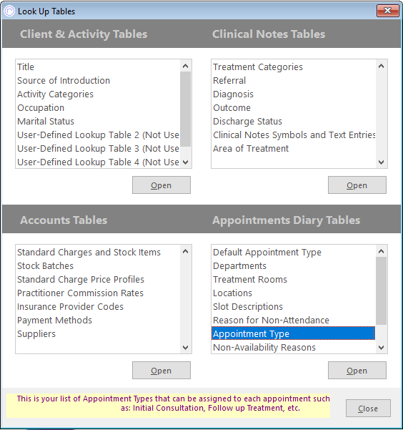The width and height of the screenshot is (403, 430).
Task: Select Source of Introduction in the list
Action: (x=64, y=80)
